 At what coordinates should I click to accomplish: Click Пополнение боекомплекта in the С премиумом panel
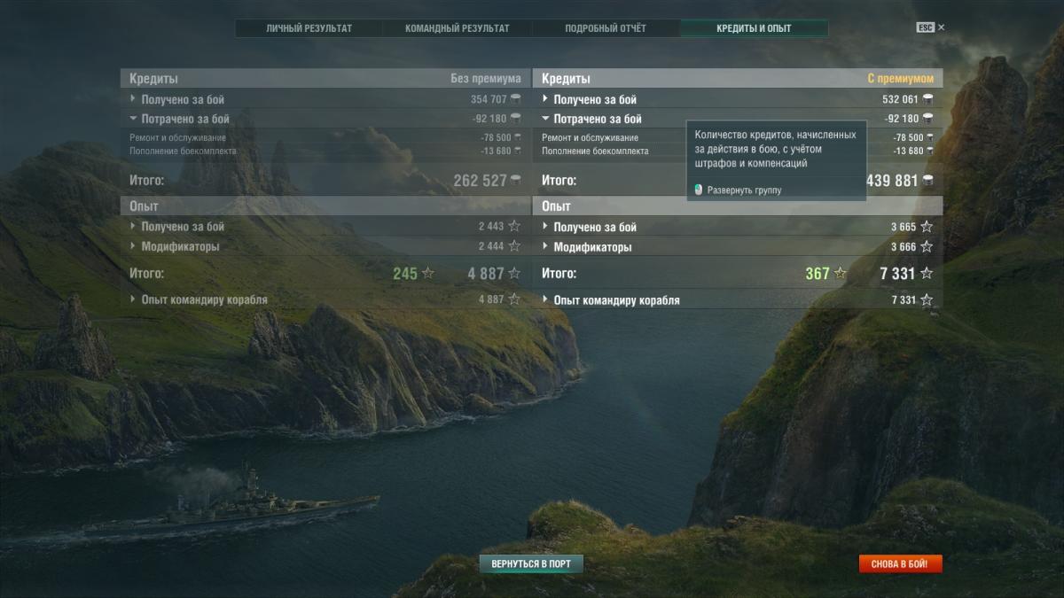595,151
